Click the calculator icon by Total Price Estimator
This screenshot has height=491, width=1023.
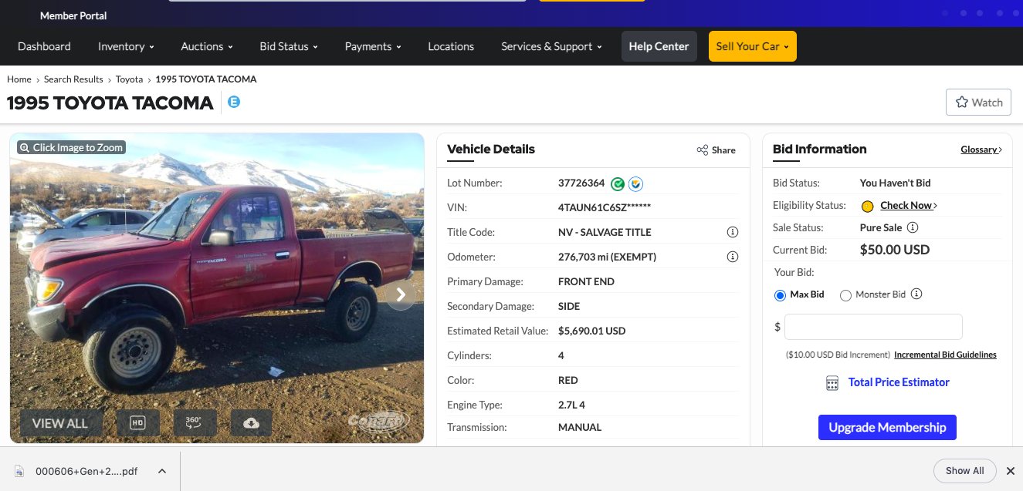click(x=832, y=383)
